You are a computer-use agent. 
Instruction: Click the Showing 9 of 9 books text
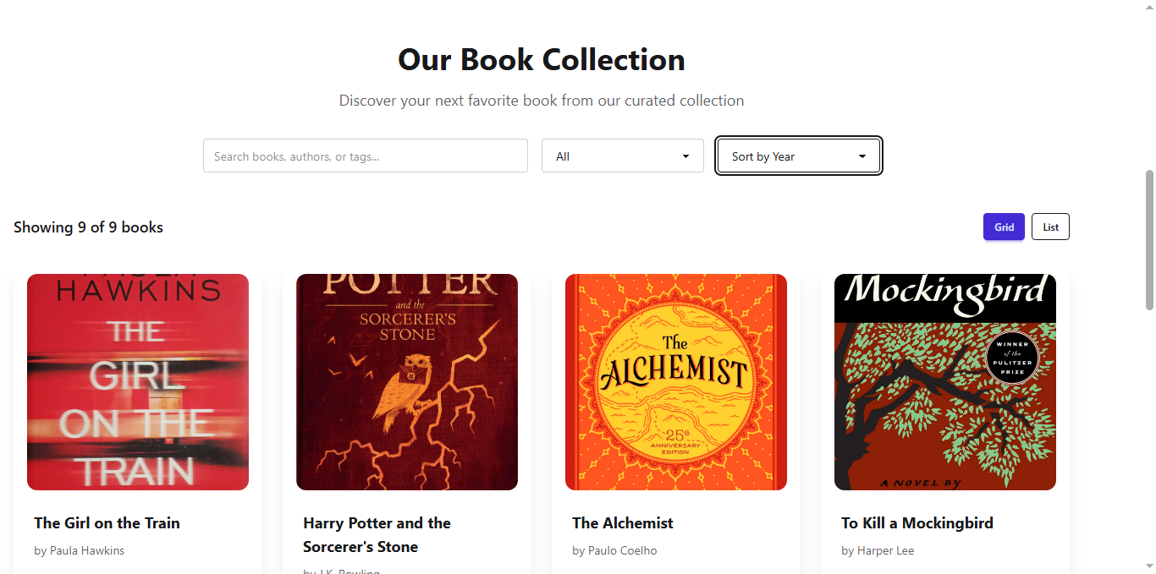click(88, 227)
